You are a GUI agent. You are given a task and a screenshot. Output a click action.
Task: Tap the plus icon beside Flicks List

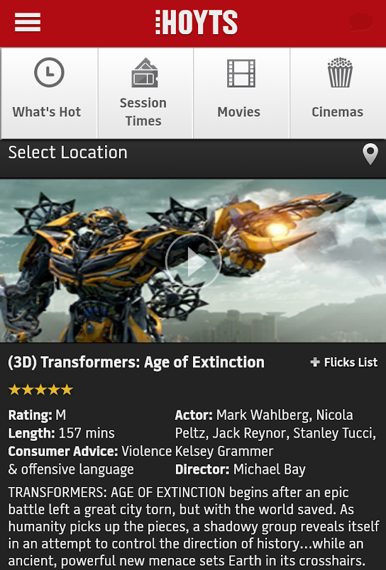coord(315,362)
